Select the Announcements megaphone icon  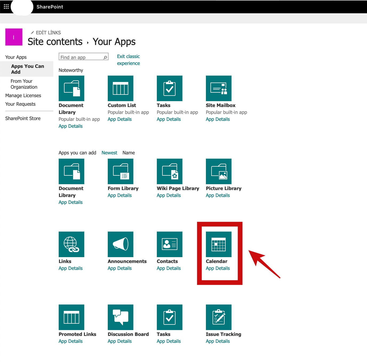click(120, 244)
